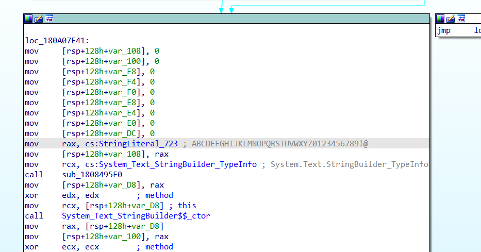Viewport: 481px width, 252px height.
Task: Select var_100 in the 'mov [rsp+128h+var_100], 0' line
Action: [124, 61]
